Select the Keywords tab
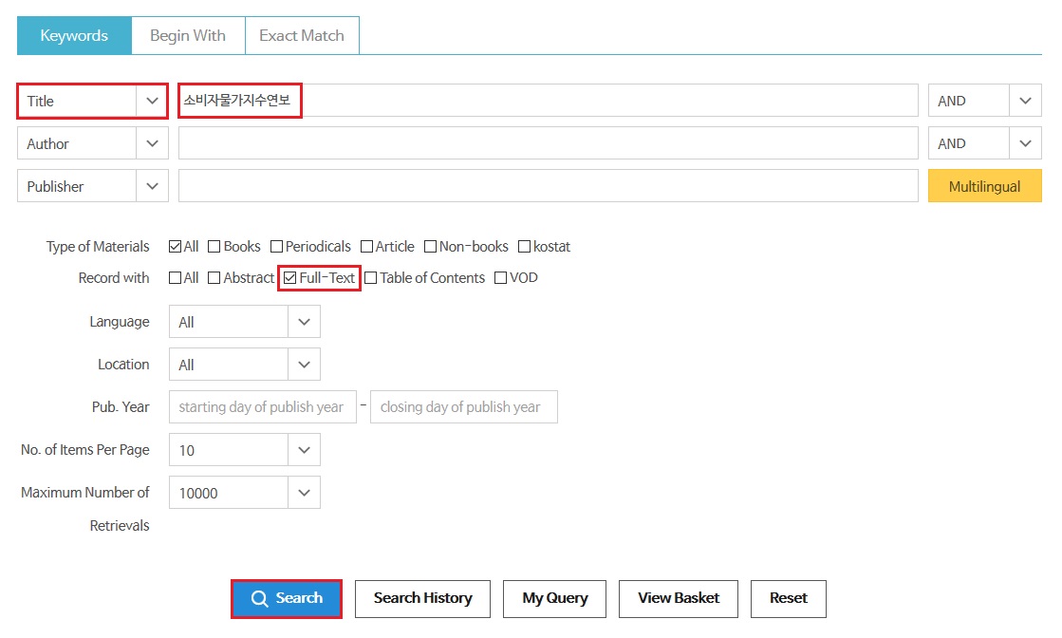1062x638 pixels. pyautogui.click(x=74, y=36)
